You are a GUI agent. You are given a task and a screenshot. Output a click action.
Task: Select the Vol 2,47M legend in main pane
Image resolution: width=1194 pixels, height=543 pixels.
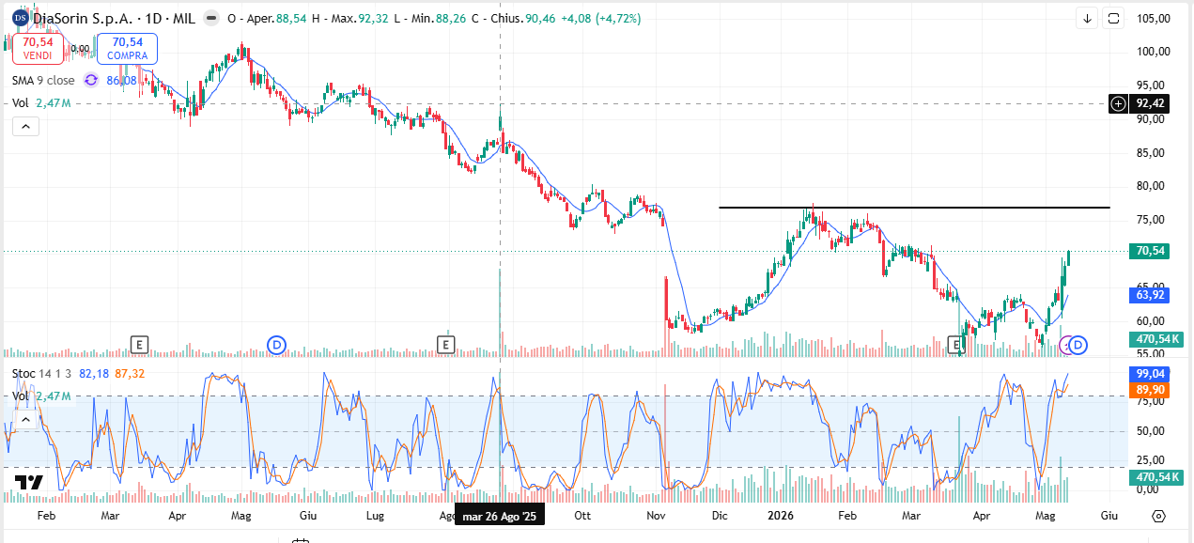point(41,102)
